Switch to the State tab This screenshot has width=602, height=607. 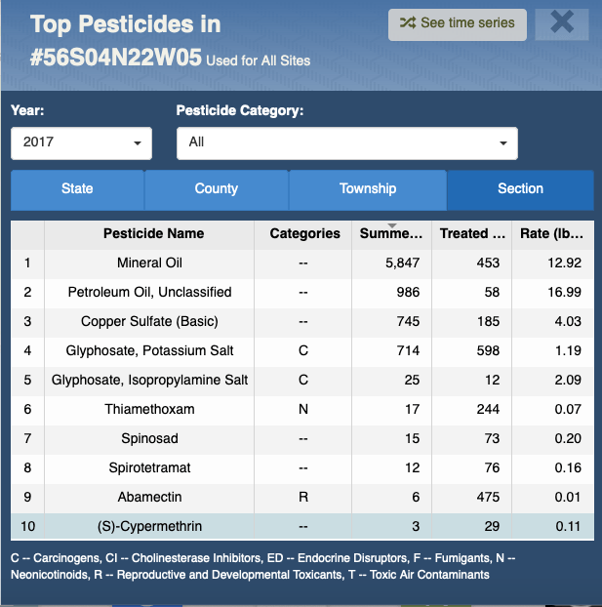pos(77,189)
